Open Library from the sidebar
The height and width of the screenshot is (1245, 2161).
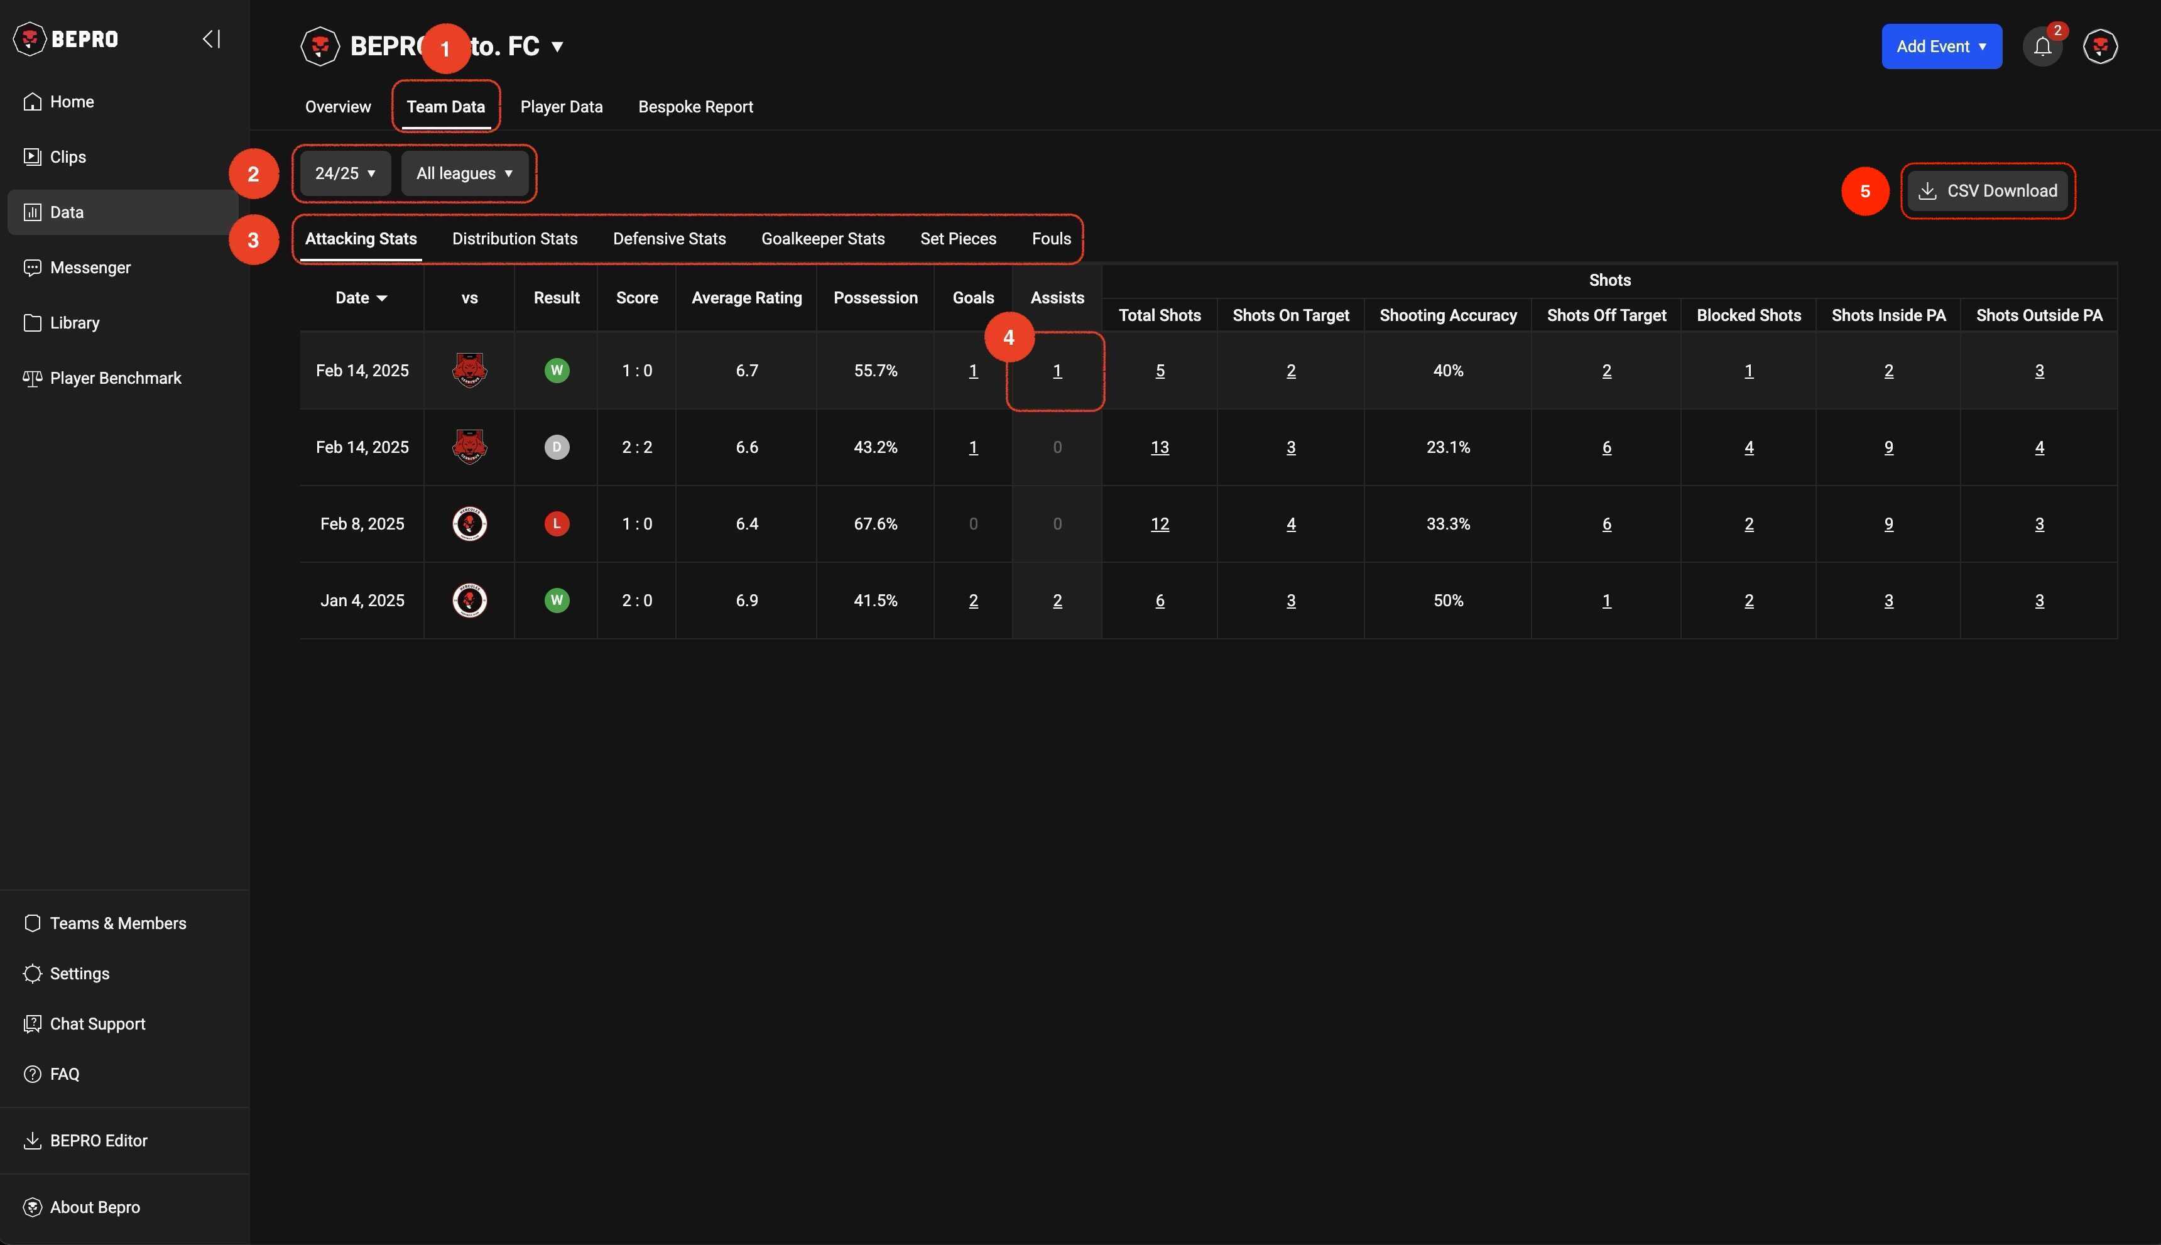coord(73,323)
